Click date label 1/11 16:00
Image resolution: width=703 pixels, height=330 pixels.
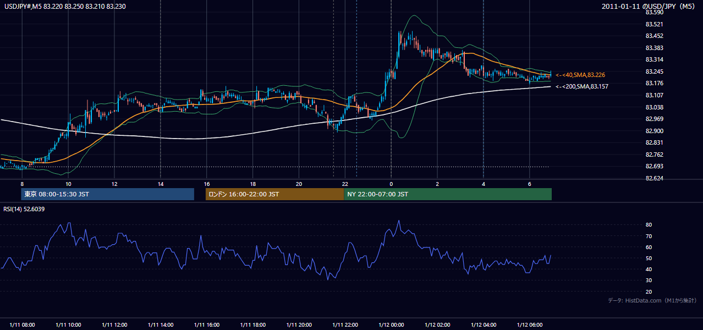coord(207,325)
